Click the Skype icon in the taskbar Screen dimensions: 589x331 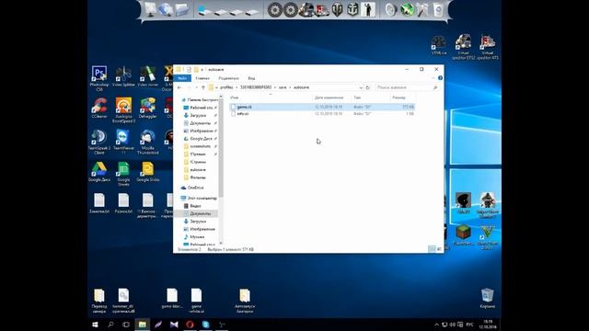point(205,325)
